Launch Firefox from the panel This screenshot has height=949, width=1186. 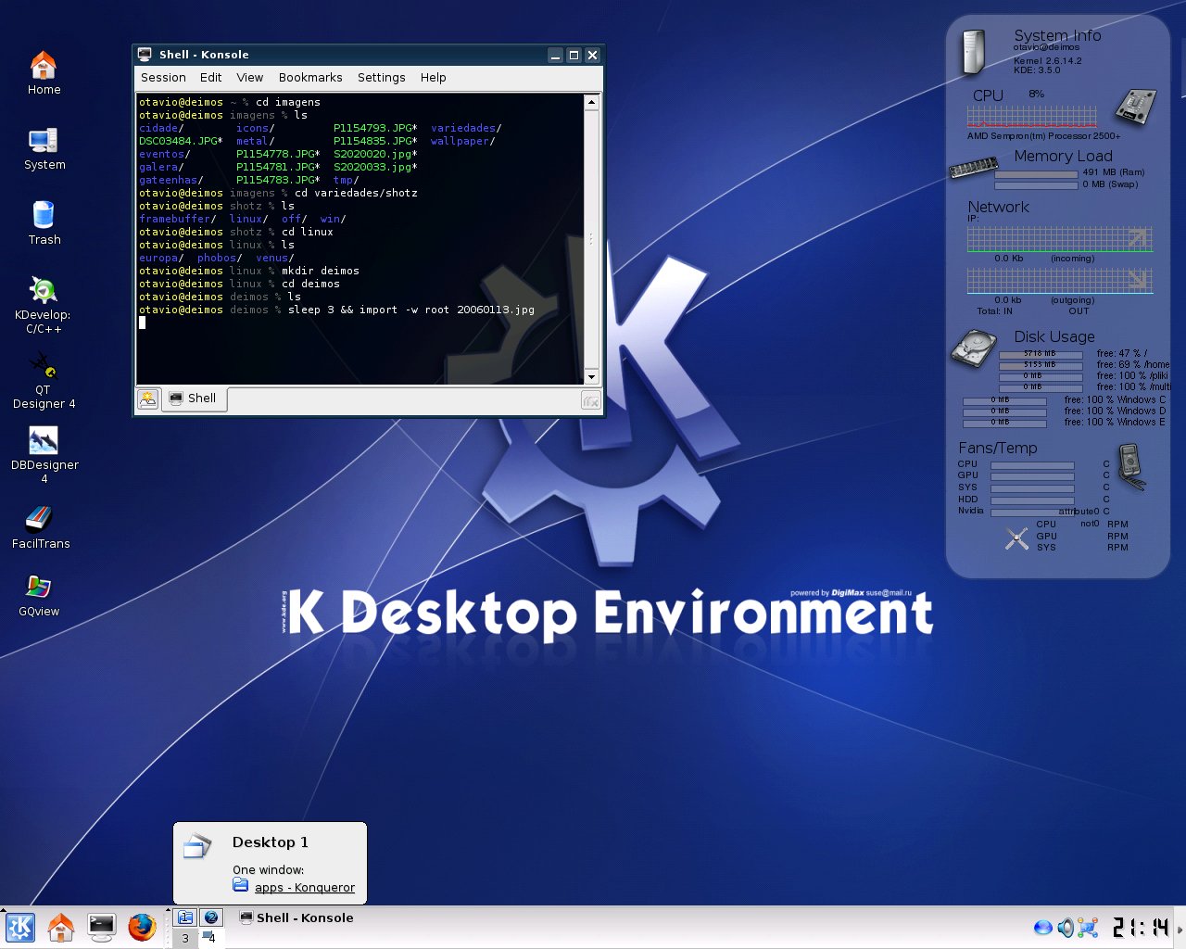click(x=142, y=927)
